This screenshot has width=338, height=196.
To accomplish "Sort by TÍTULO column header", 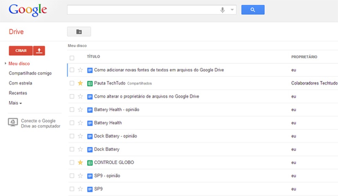I will point(93,57).
